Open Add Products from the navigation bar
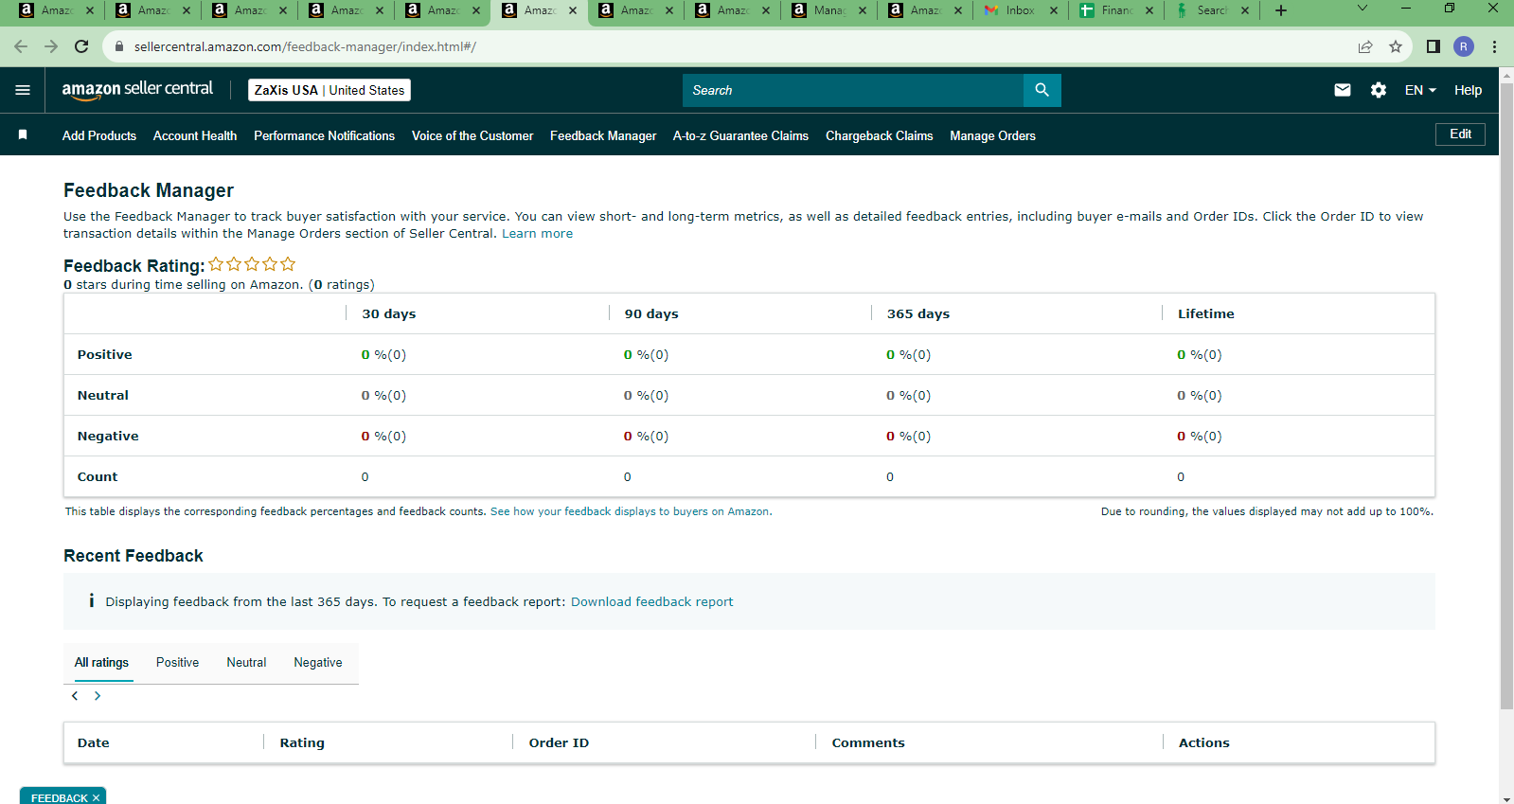Screen dimensions: 1514x804 99,135
